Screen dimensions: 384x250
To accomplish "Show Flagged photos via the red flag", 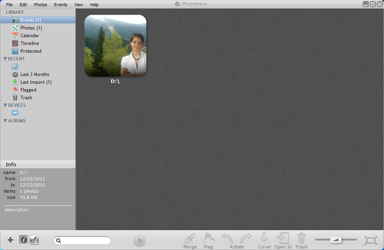I will click(x=15, y=90).
